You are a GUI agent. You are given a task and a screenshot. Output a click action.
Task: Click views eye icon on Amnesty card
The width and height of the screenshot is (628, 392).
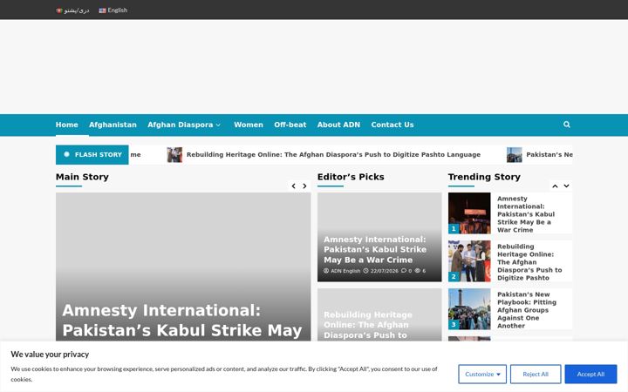417,271
